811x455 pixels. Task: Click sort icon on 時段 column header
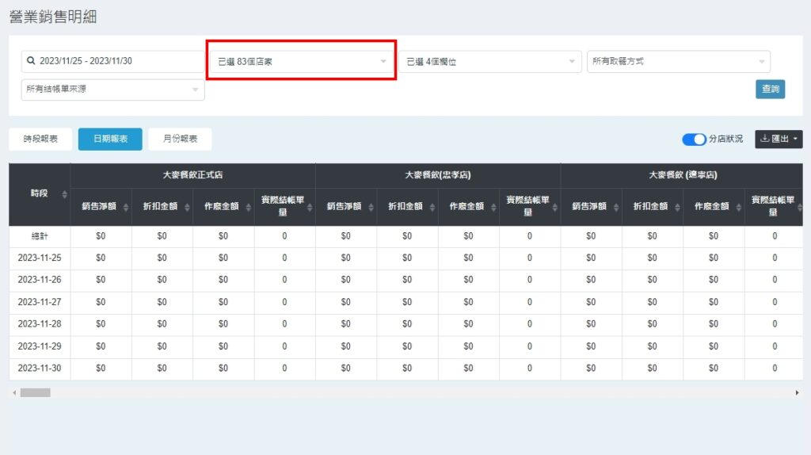pyautogui.click(x=64, y=194)
